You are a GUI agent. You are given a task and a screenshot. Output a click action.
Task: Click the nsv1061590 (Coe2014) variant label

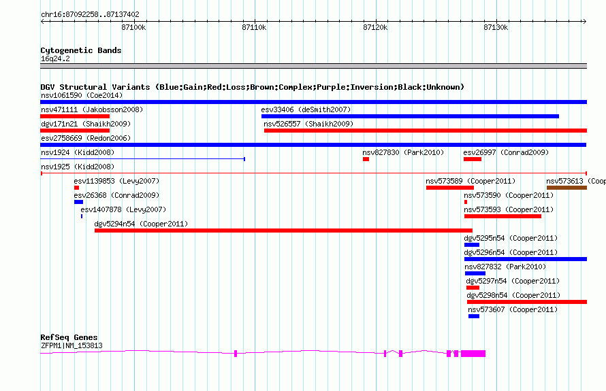click(x=82, y=95)
